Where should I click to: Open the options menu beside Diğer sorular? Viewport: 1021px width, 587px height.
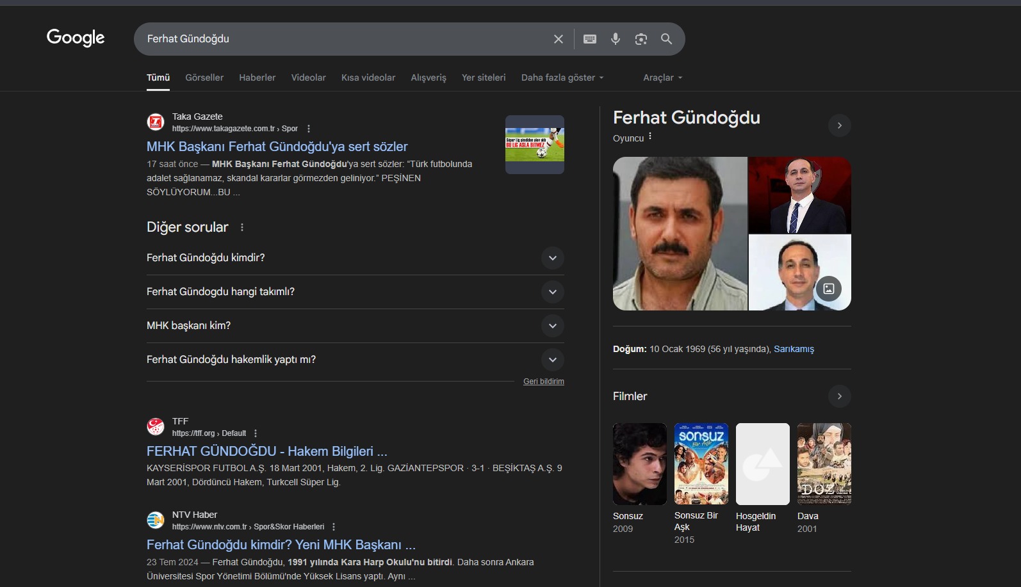[x=242, y=227]
